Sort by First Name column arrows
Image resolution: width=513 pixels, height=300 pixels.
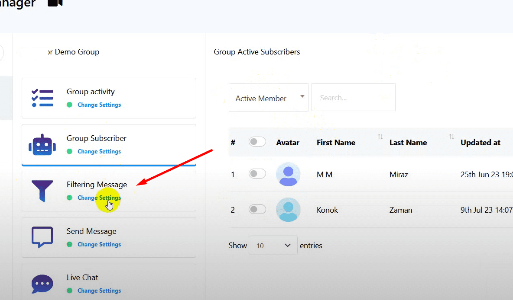[380, 137]
